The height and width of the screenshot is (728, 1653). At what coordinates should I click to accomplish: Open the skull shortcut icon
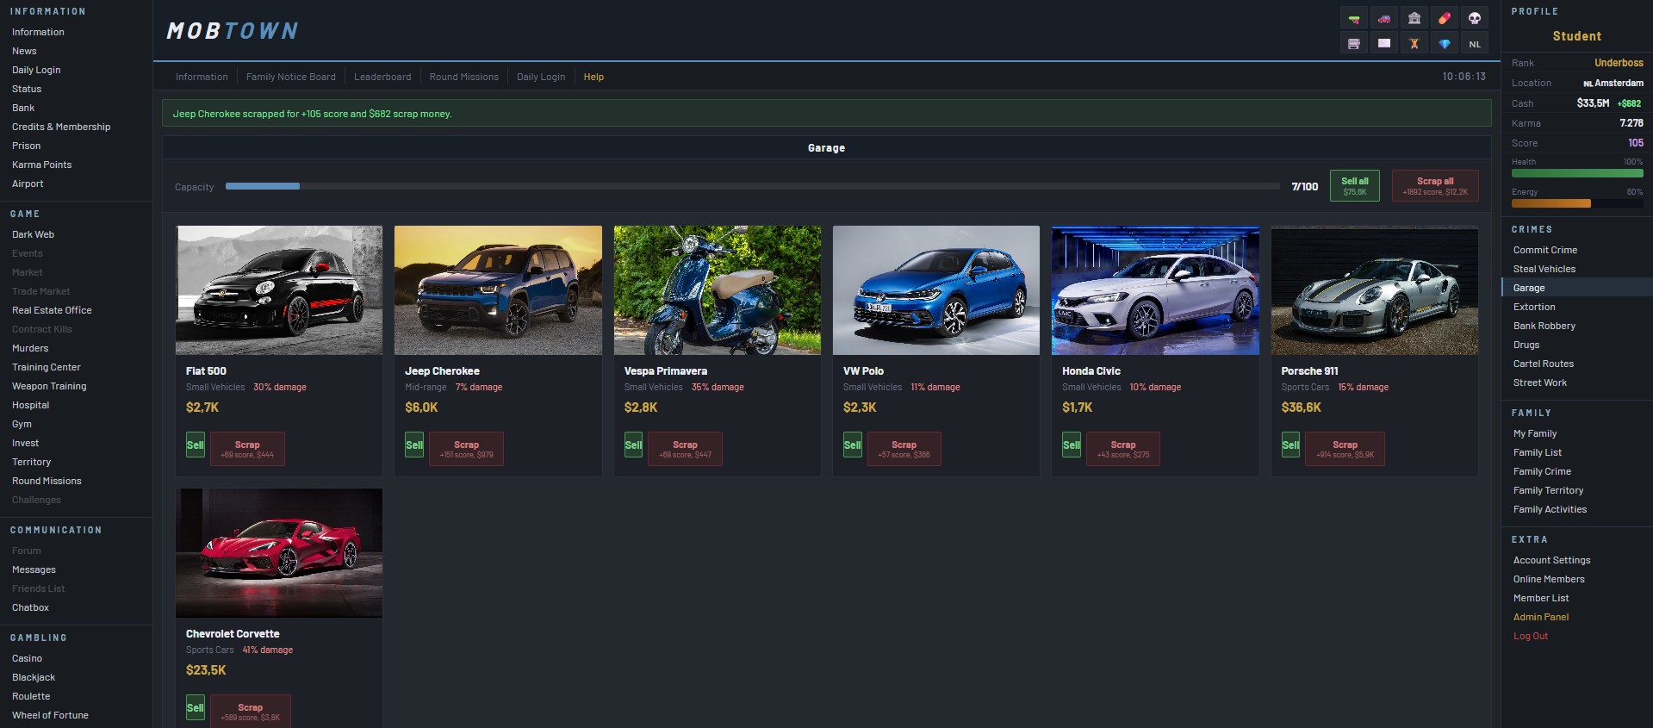pyautogui.click(x=1475, y=18)
